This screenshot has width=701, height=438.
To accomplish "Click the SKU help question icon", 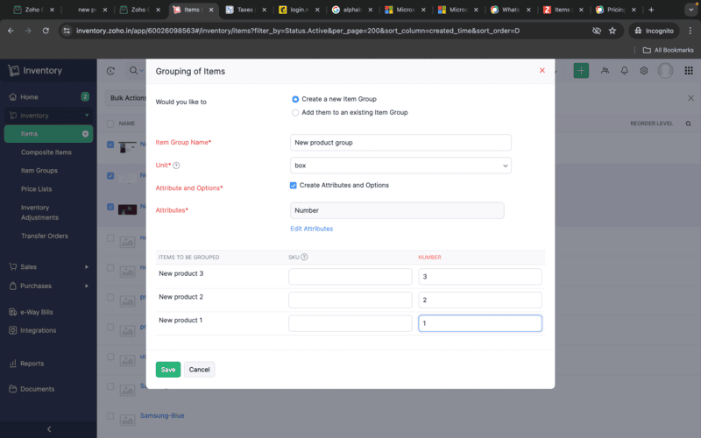I will pos(304,258).
